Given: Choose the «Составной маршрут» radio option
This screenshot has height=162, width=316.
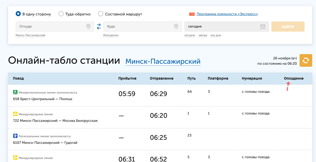Looking at the screenshot, I should [x=101, y=14].
